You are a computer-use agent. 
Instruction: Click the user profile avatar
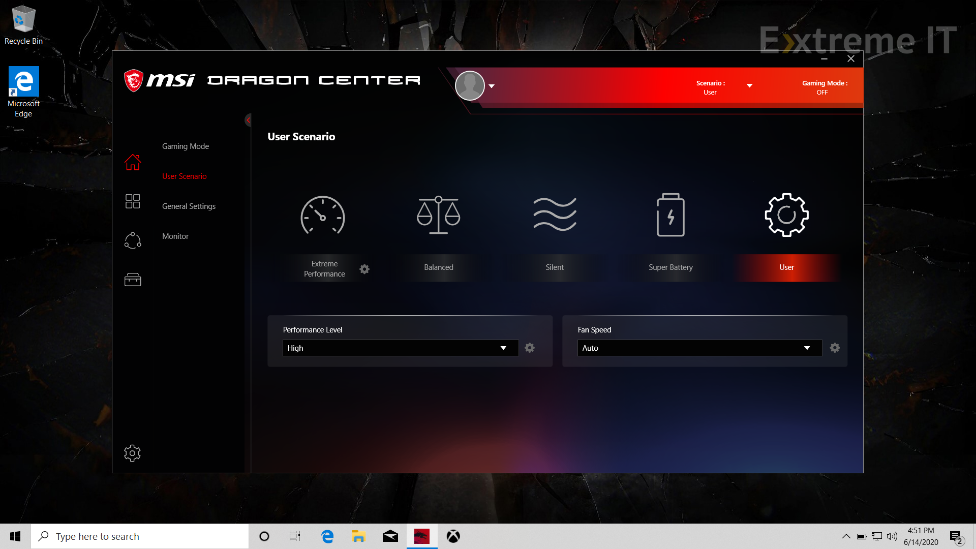point(470,85)
